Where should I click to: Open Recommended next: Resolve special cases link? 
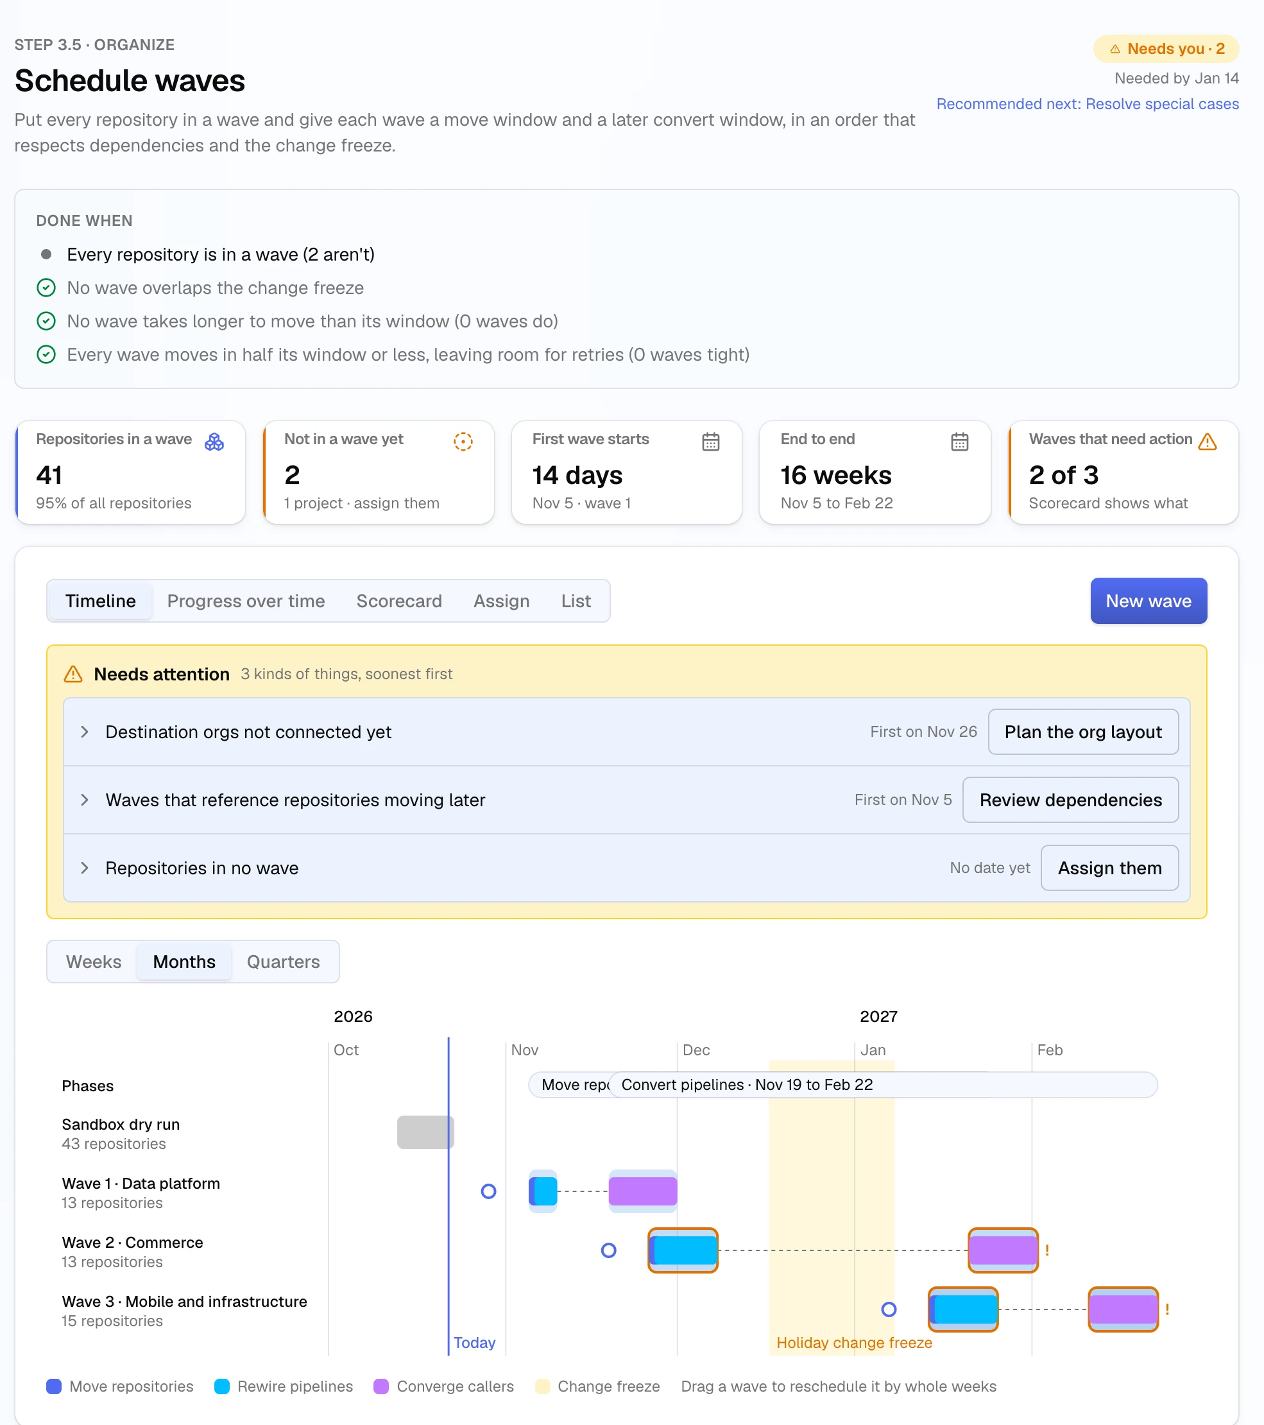point(1087,104)
